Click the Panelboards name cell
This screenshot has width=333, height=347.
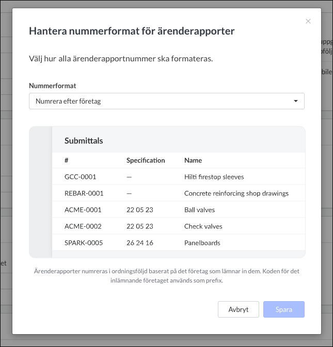click(x=202, y=243)
